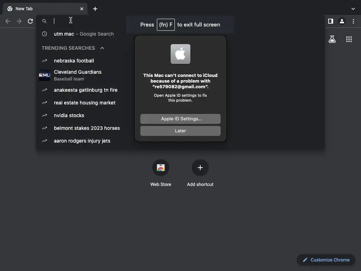Go back with the back arrow
The image size is (361, 271).
pyautogui.click(x=8, y=21)
